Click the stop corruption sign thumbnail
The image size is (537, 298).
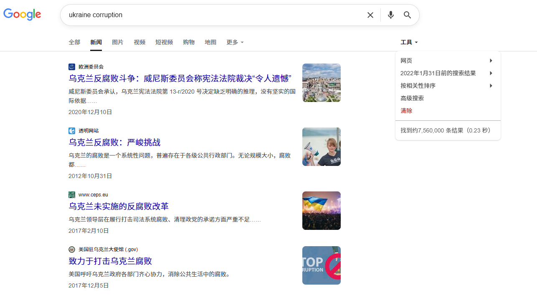click(x=322, y=265)
